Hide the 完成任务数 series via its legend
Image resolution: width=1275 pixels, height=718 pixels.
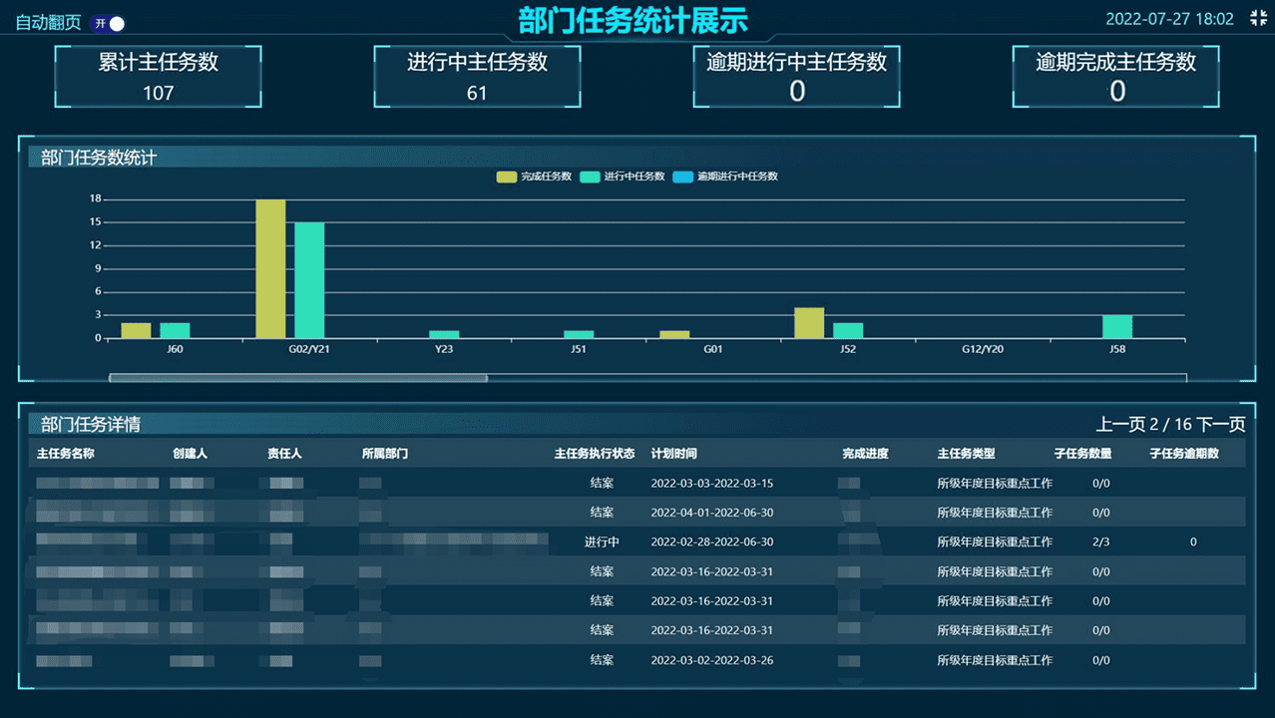click(538, 177)
